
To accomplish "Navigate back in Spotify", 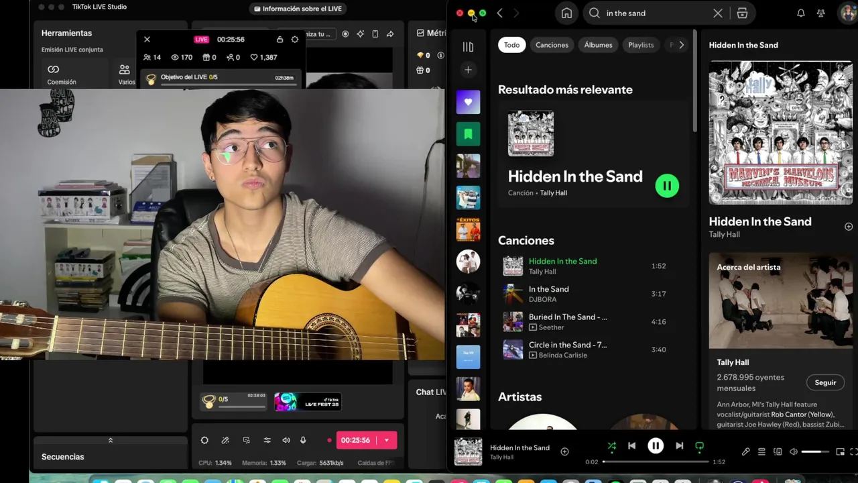I will pos(499,13).
